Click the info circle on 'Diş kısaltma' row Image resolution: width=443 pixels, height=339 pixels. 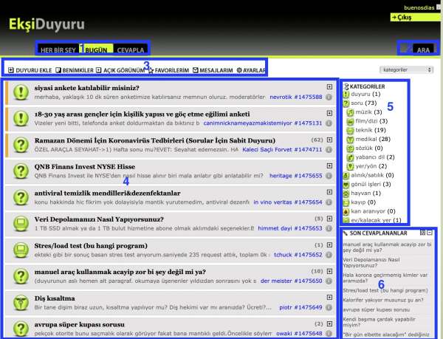point(329,307)
